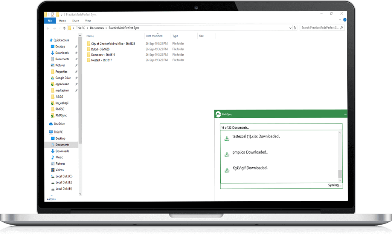The image size is (392, 234).
Task: Click the Back navigation arrow
Action: 48,28
